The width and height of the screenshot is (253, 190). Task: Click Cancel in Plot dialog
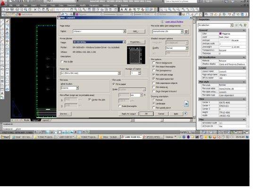point(161,114)
